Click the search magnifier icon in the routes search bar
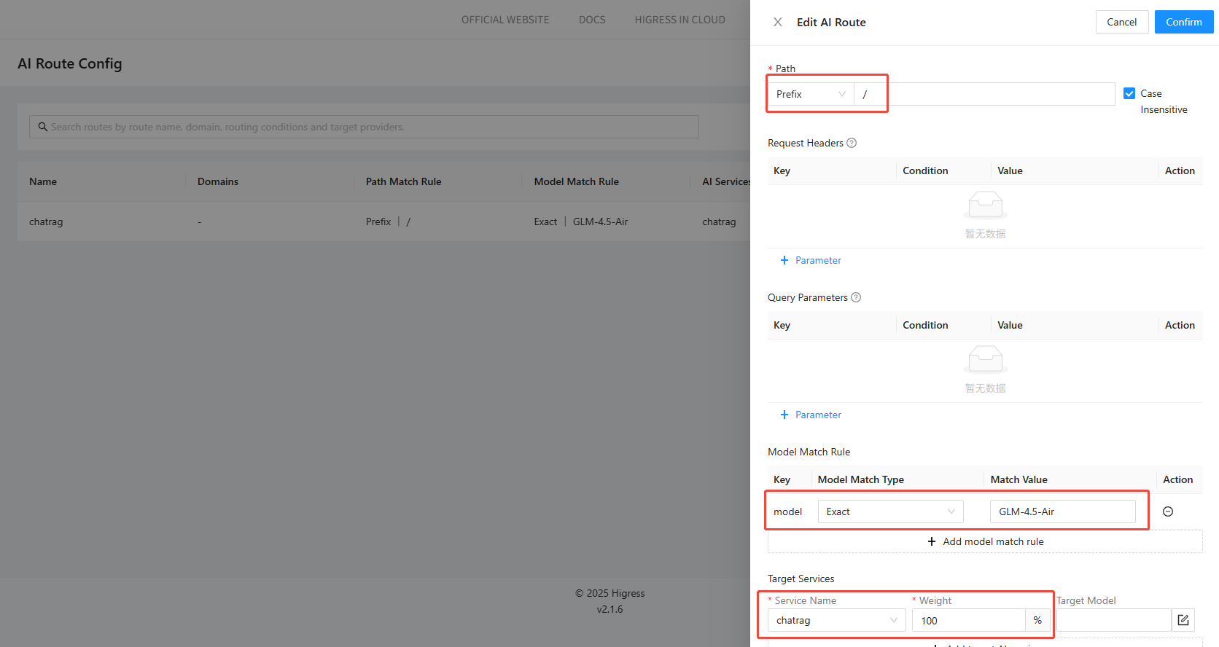The image size is (1219, 647). point(43,127)
